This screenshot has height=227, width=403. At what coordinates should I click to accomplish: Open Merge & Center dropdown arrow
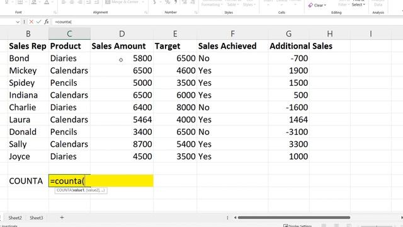click(x=143, y=2)
